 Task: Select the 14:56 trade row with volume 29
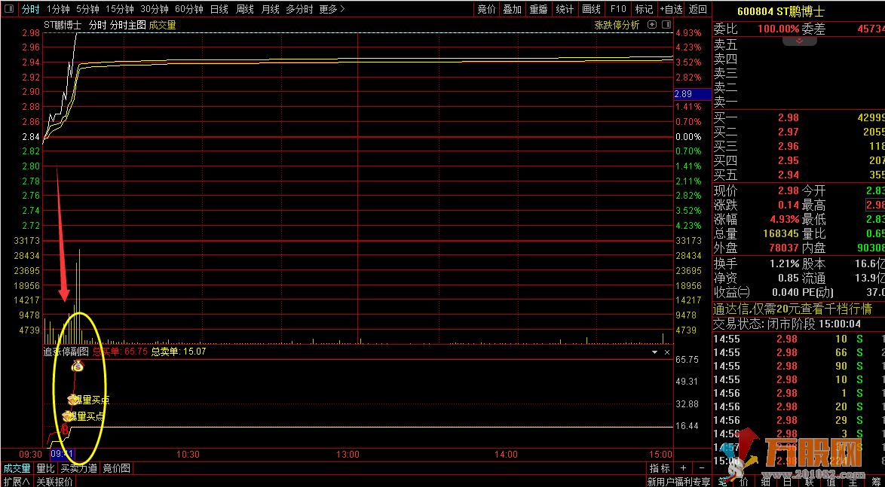[798, 420]
